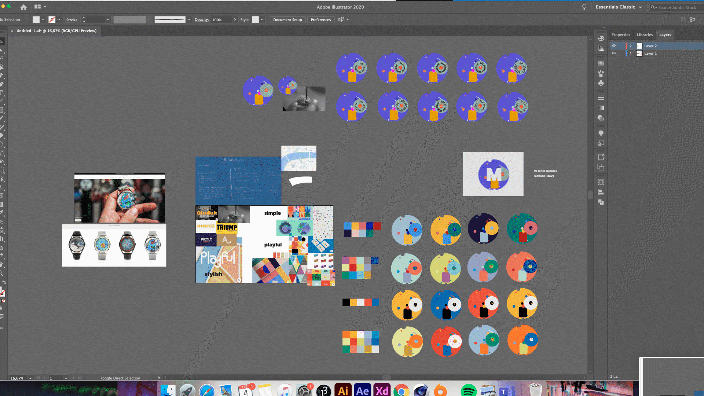The image size is (704, 396).
Task: Open the Swatches panel icon
Action: point(601,63)
